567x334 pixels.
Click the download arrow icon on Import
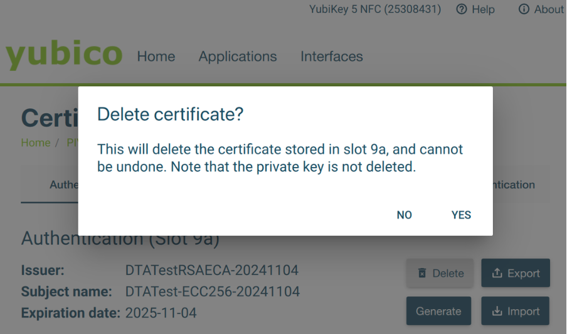(497, 311)
